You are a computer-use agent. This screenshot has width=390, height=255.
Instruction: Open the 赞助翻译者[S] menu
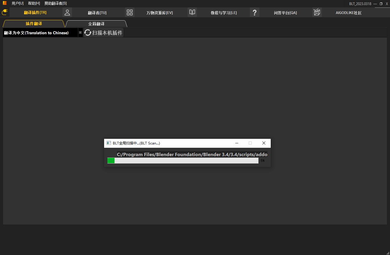[56, 3]
